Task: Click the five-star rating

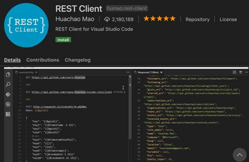Action: point(159,19)
